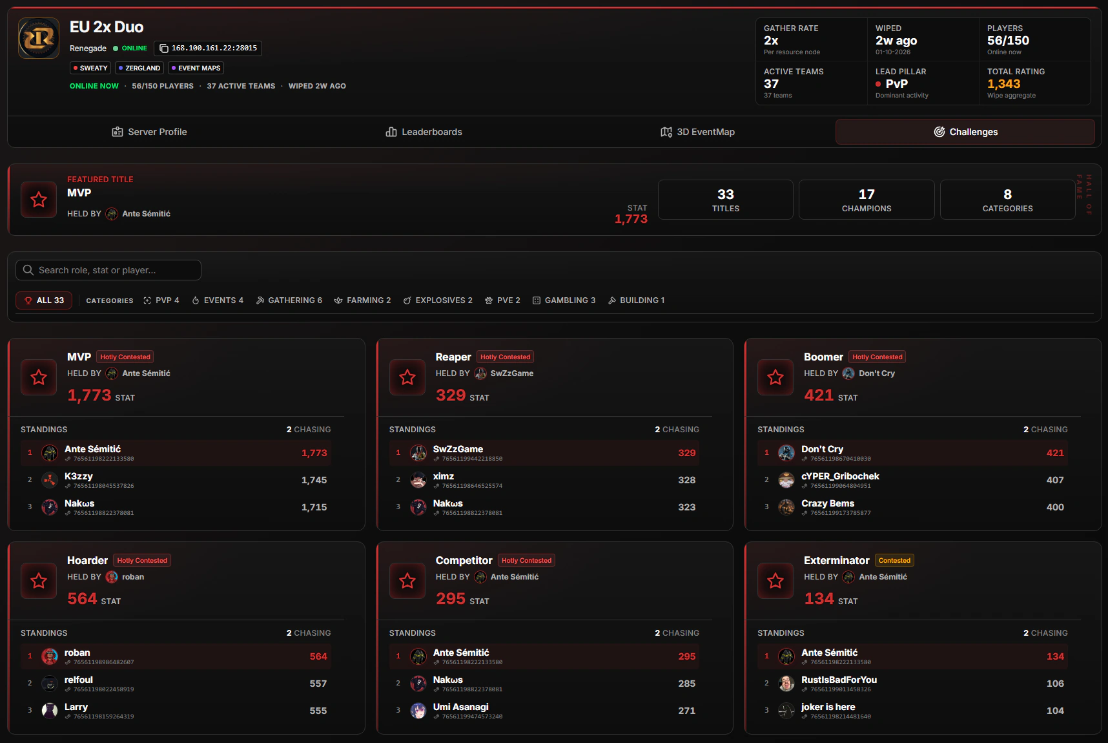Filter by GAMBLING 3 category

pyautogui.click(x=564, y=300)
